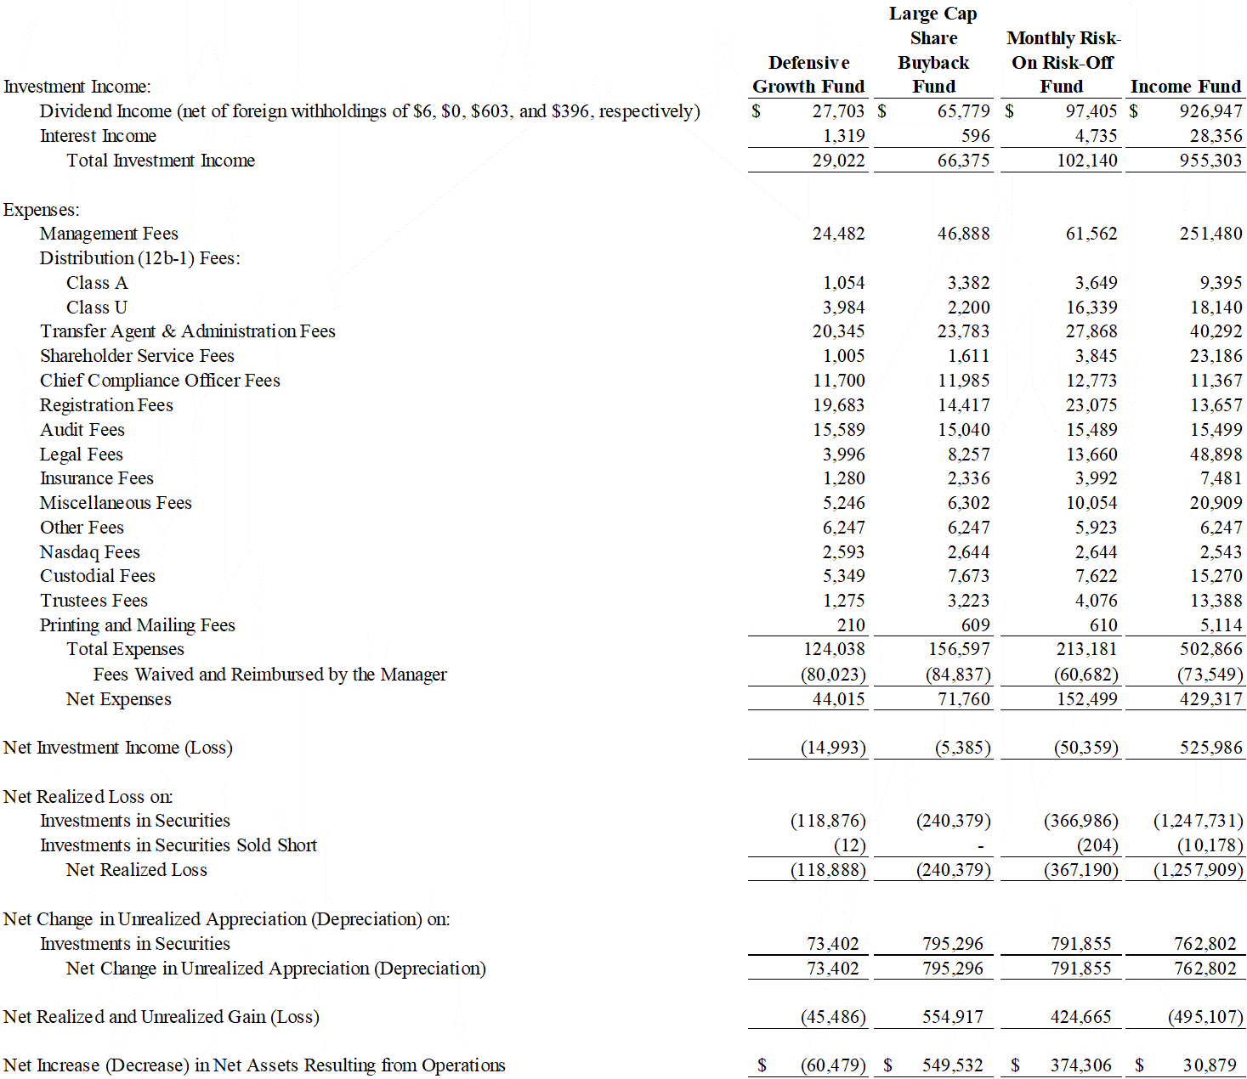Select the 'Net Expenses' label

tap(119, 699)
